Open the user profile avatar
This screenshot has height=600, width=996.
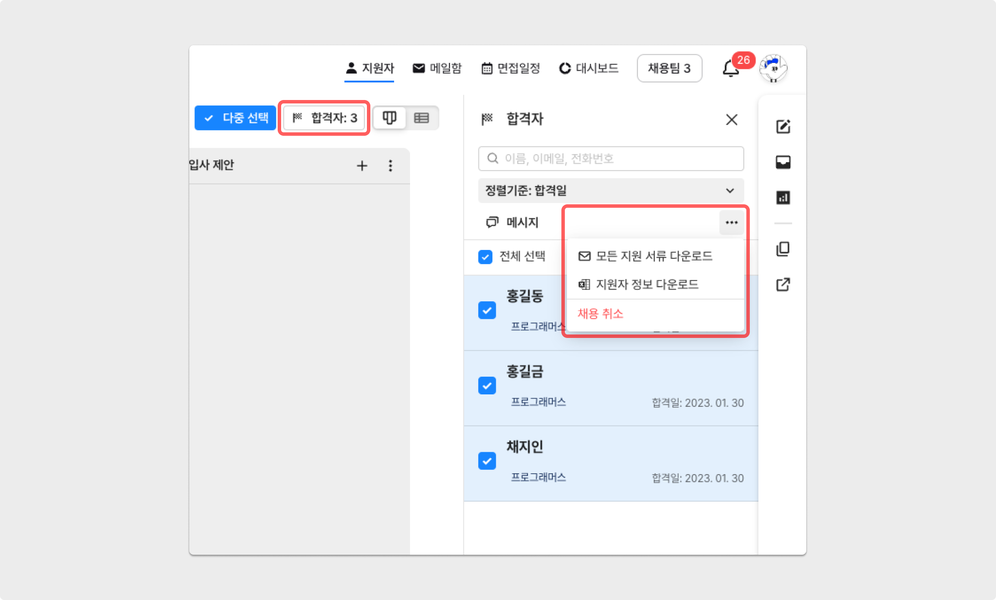tap(774, 68)
